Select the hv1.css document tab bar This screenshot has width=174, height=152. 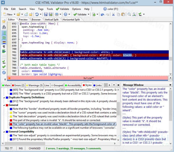[88, 78]
